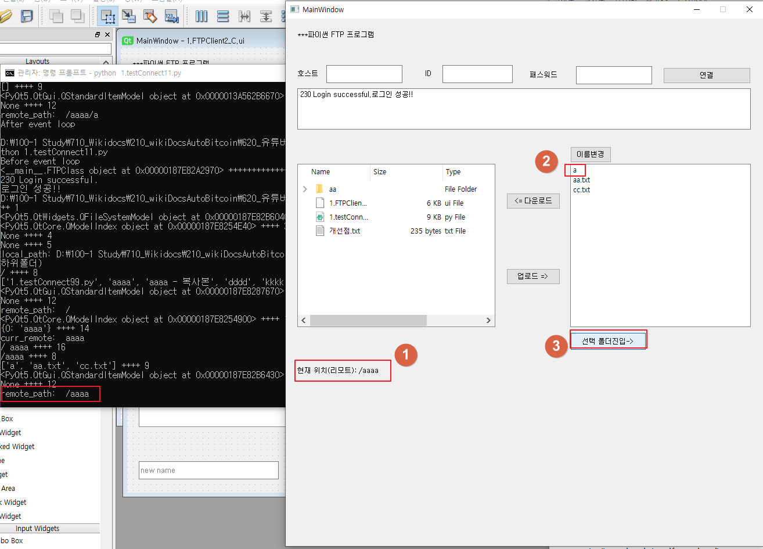Click the 'txt File' type cell
Viewport: 763px width, 549px height.
[456, 231]
